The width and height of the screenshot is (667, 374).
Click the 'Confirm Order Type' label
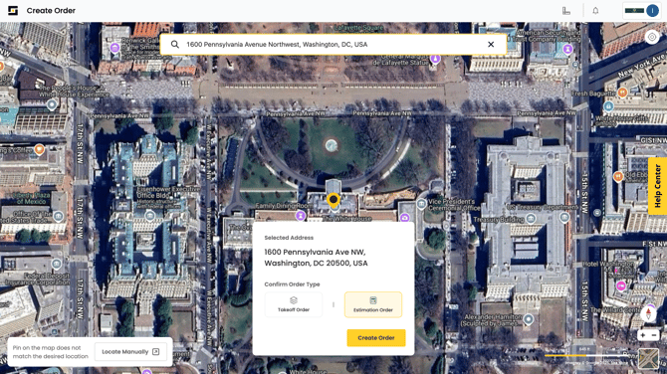click(x=292, y=284)
